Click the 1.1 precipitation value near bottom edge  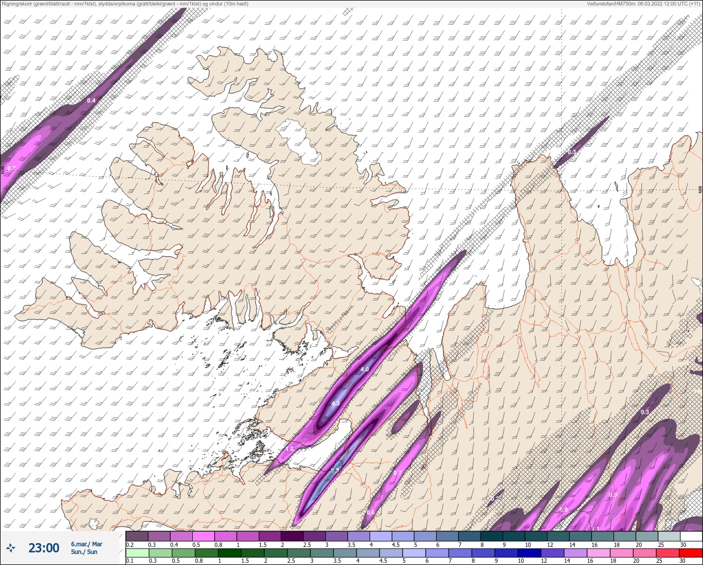596,529
